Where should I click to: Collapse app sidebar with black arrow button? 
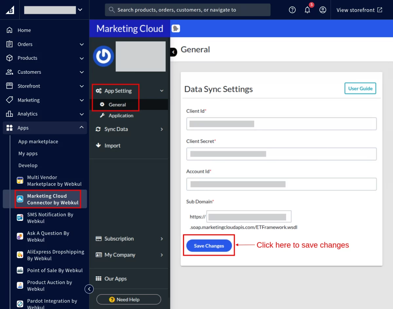coord(174,52)
